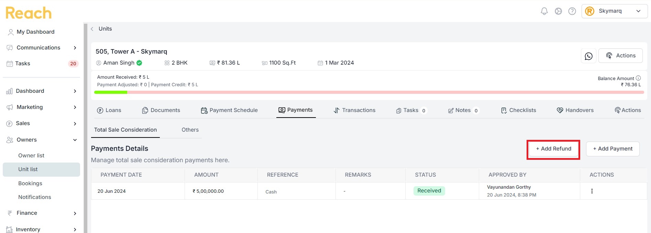Click the Add Payment button
Screen dimensions: 651x233
click(613, 149)
